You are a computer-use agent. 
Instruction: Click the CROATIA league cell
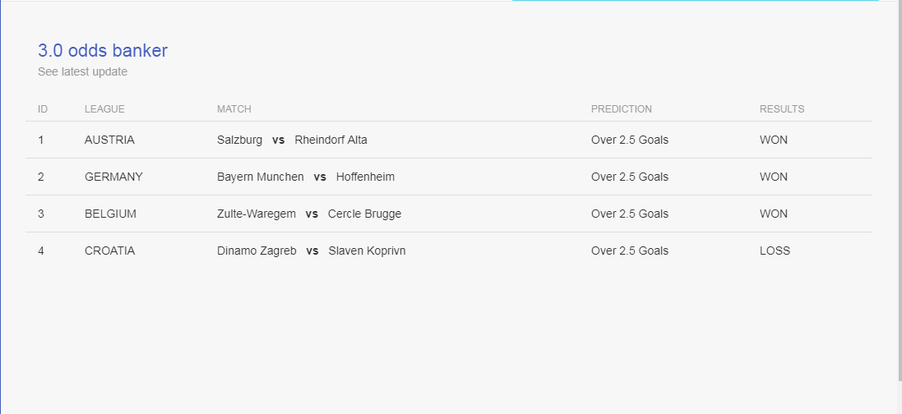point(110,251)
